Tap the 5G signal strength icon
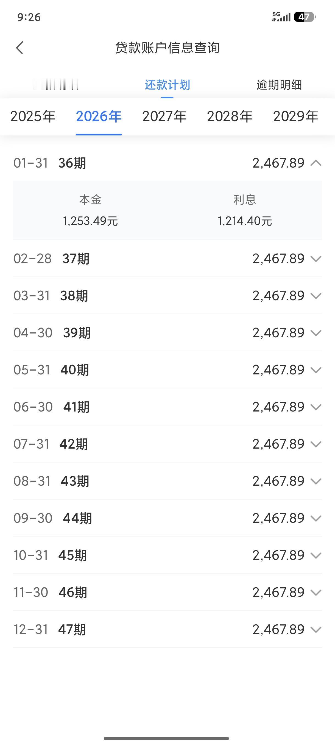335x745 pixels. click(281, 17)
